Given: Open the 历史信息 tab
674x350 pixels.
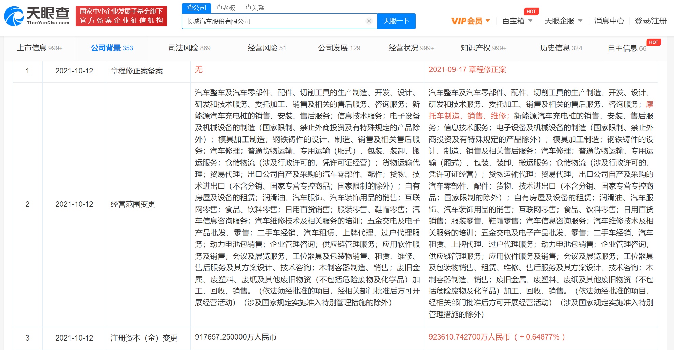Looking at the screenshot, I should pos(561,48).
